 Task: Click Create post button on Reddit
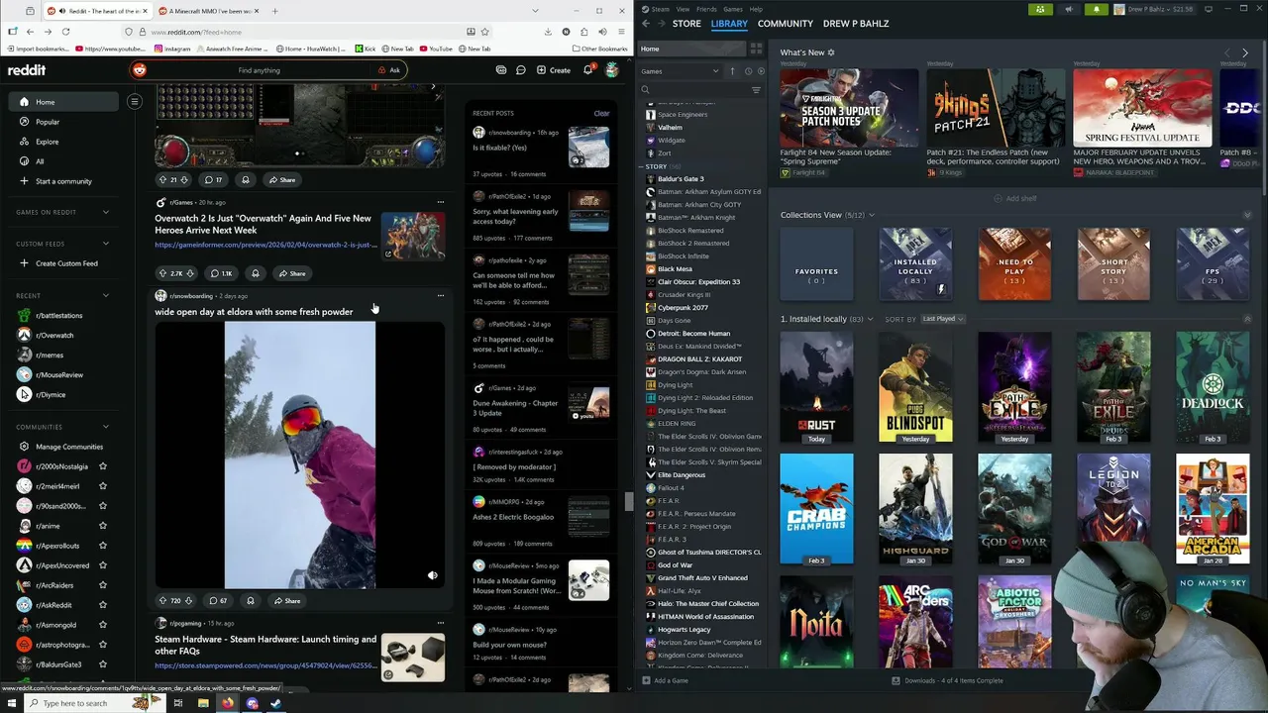554,70
